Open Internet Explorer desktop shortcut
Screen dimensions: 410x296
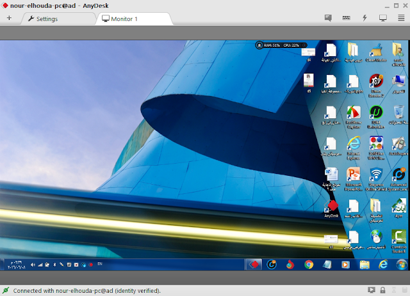click(x=354, y=148)
